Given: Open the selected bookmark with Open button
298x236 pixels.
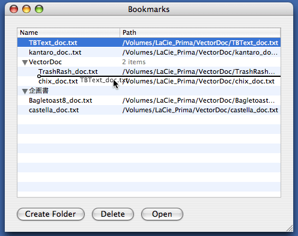Looking at the screenshot, I should click(162, 214).
